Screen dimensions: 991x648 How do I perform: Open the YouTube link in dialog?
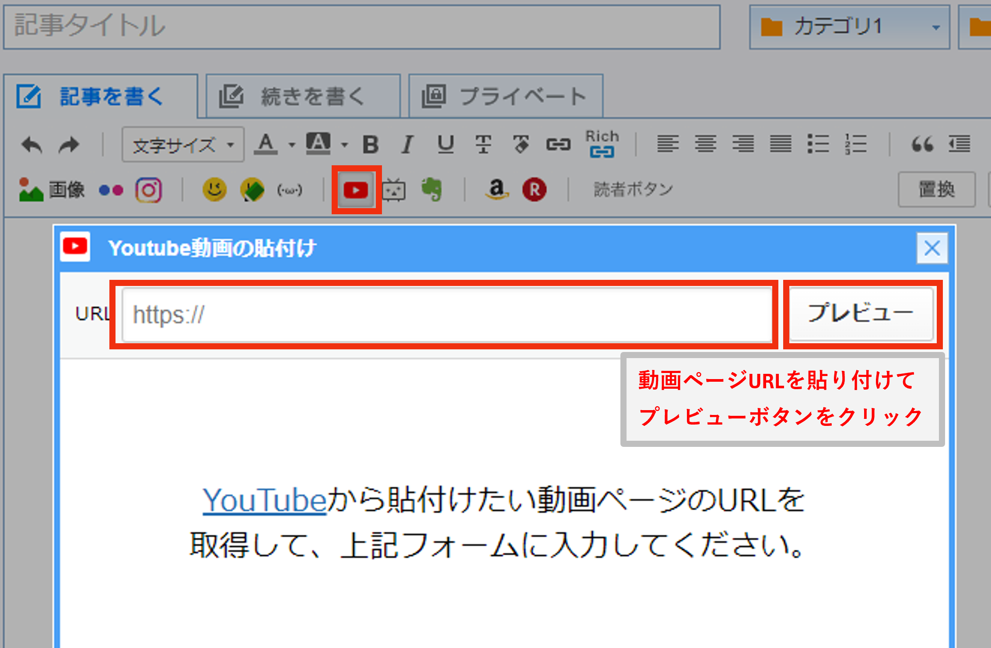pos(265,500)
